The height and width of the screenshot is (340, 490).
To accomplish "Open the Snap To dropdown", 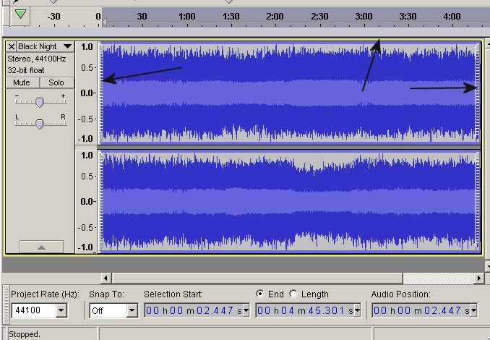I will (132, 311).
